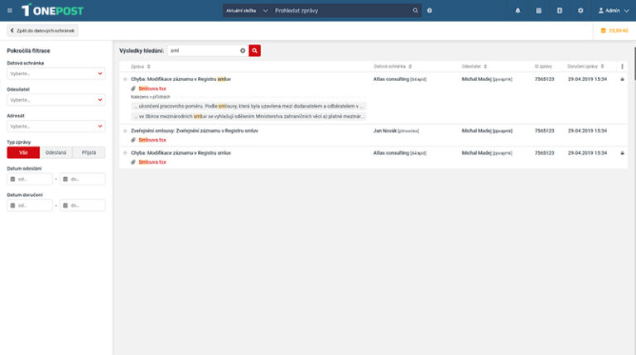The width and height of the screenshot is (636, 355).
Task: Click the 25,00 Kč credit balance
Action: (613, 31)
